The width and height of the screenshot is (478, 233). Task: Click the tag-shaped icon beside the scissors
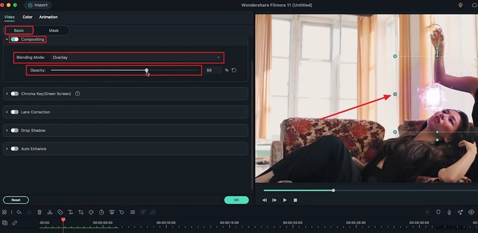[x=60, y=212]
